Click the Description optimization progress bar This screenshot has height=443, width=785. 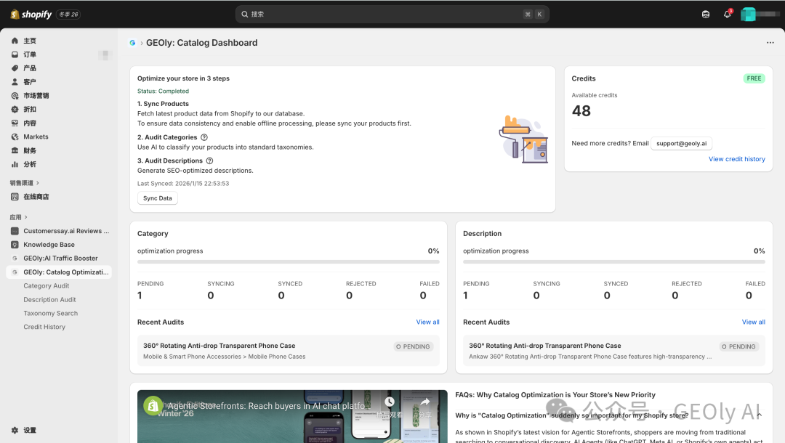tap(613, 261)
